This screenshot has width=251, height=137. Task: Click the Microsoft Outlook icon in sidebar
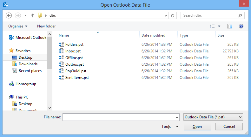pyautogui.click(x=11, y=37)
